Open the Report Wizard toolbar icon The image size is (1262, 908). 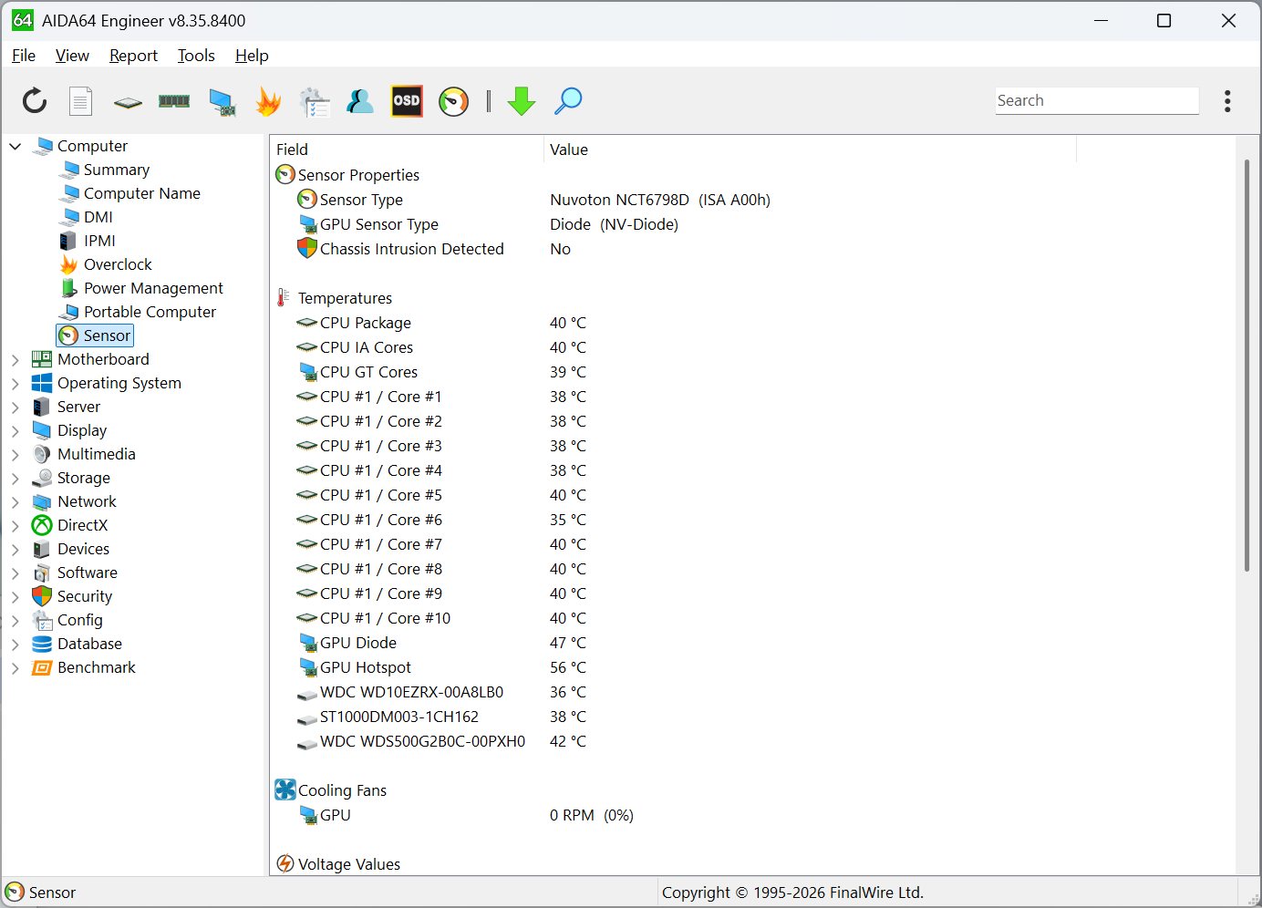tap(315, 102)
